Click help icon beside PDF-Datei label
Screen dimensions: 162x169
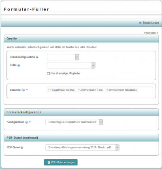(22, 148)
